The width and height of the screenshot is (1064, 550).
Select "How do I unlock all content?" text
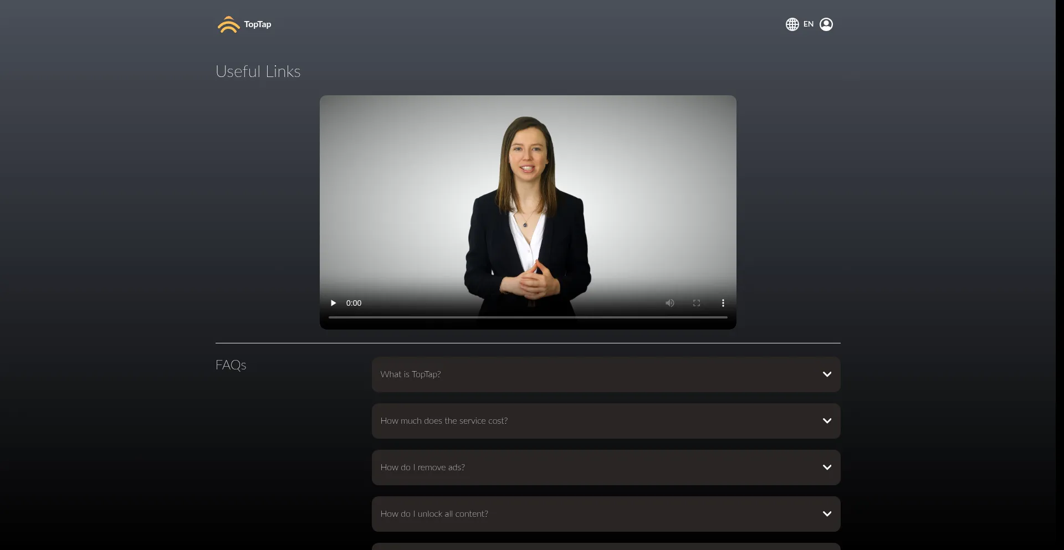pyautogui.click(x=434, y=514)
